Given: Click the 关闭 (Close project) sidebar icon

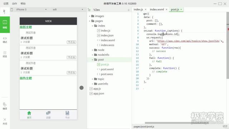Looking at the screenshot, I should coord(5,121).
